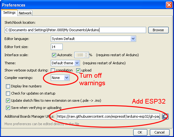Disable verbose output during upload

(x=78, y=70)
